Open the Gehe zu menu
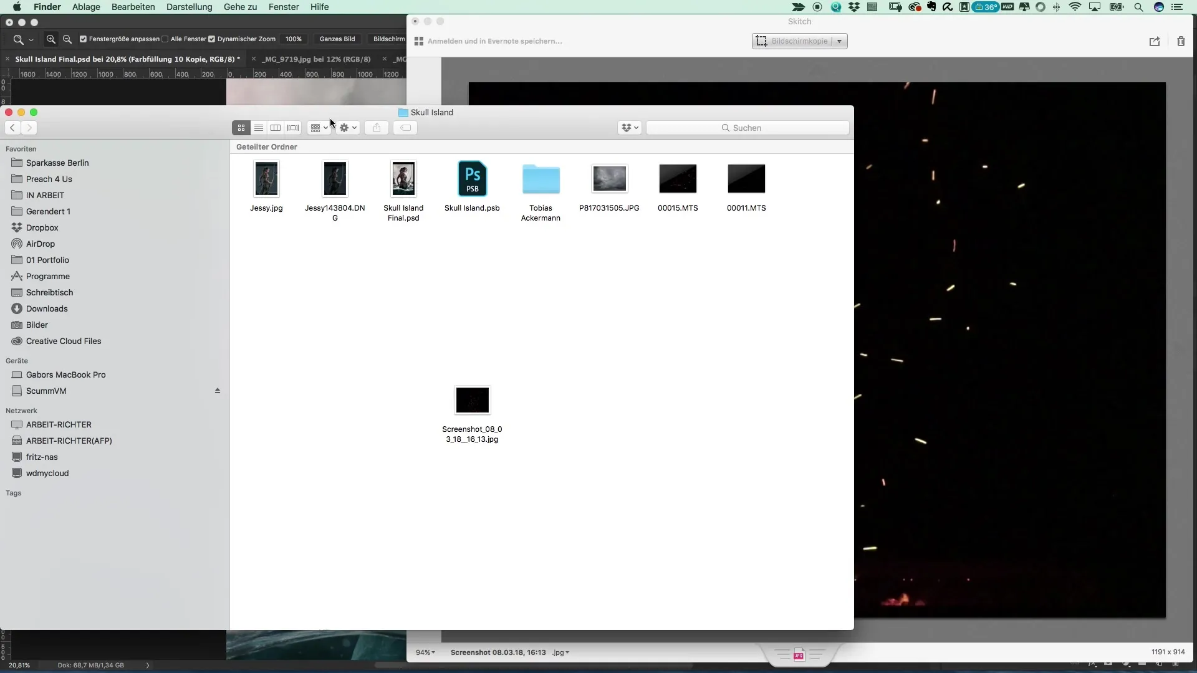The height and width of the screenshot is (673, 1197). [240, 7]
